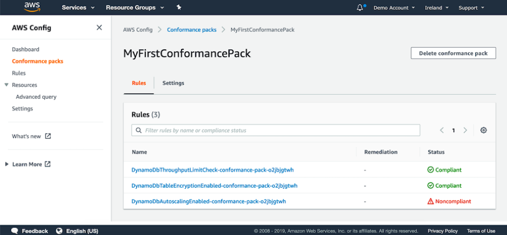Click the search magnifier in filter box

[138, 130]
